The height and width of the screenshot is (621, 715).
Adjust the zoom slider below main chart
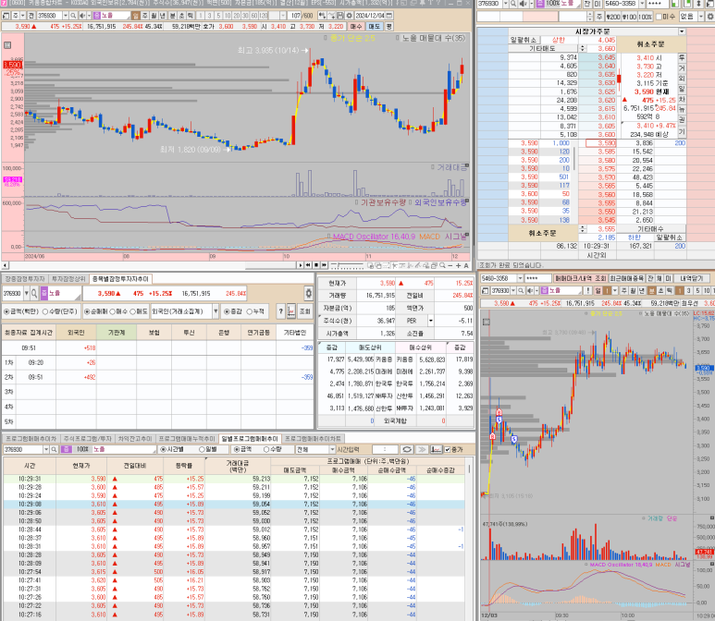[348, 264]
